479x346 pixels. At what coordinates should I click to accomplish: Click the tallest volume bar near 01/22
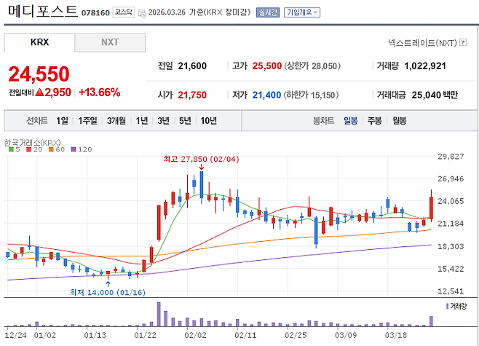pos(159,314)
